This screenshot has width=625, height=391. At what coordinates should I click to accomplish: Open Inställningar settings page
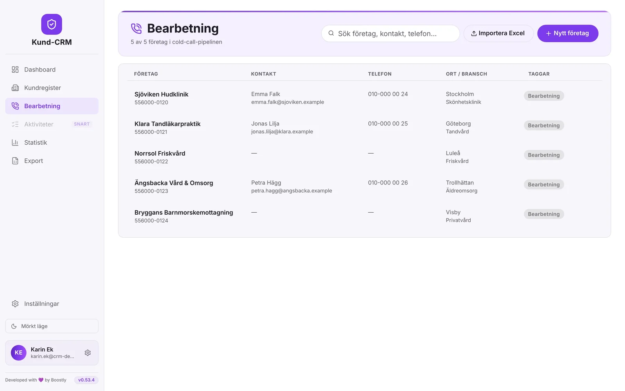(52, 304)
